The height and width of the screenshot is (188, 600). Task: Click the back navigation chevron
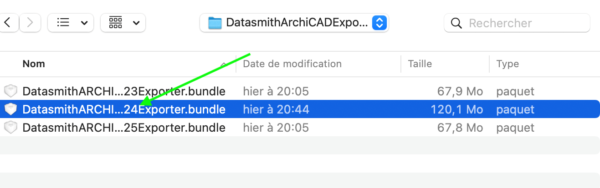tap(10, 23)
